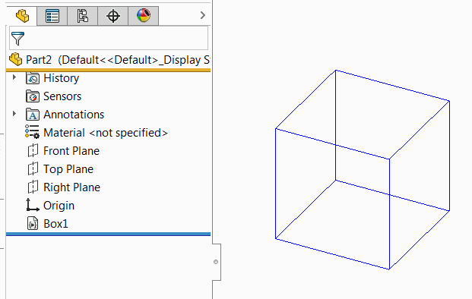The width and height of the screenshot is (472, 299).
Task: Click the Annotations folder icon
Action: [33, 115]
